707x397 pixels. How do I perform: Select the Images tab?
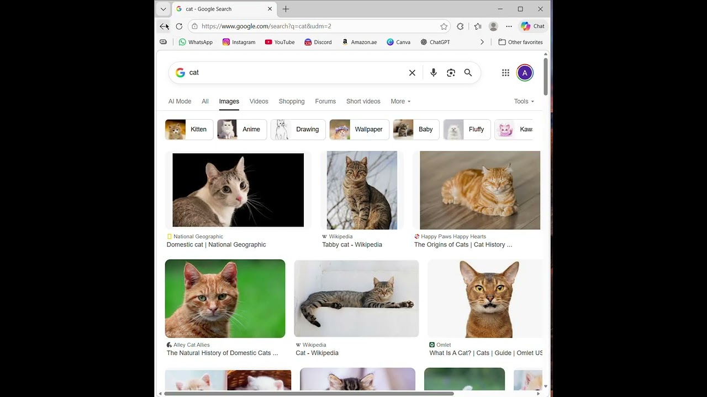click(229, 101)
